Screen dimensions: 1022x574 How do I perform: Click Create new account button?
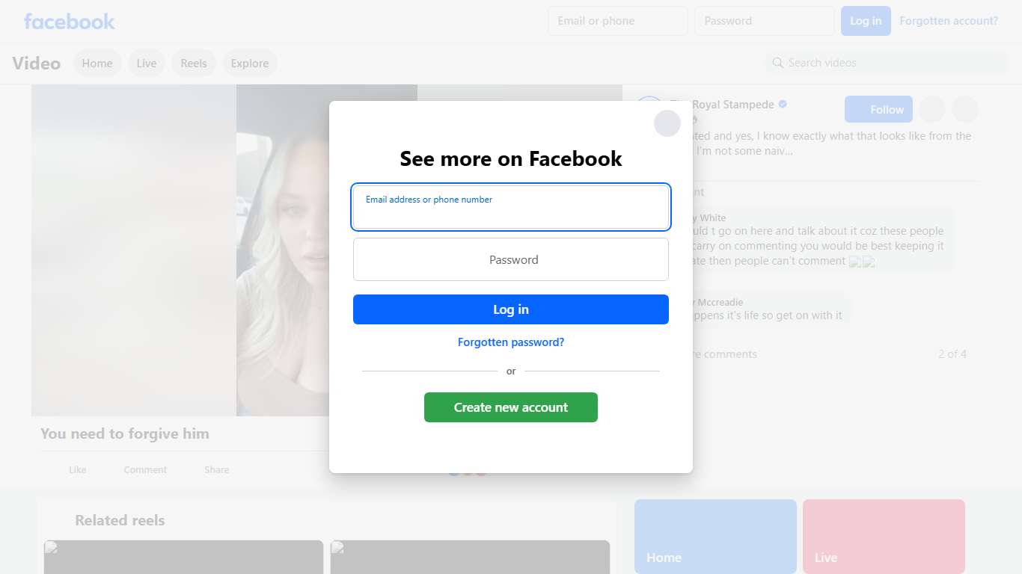click(511, 407)
